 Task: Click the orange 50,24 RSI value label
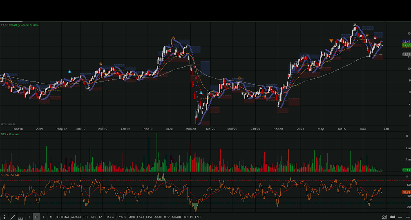[406, 191]
